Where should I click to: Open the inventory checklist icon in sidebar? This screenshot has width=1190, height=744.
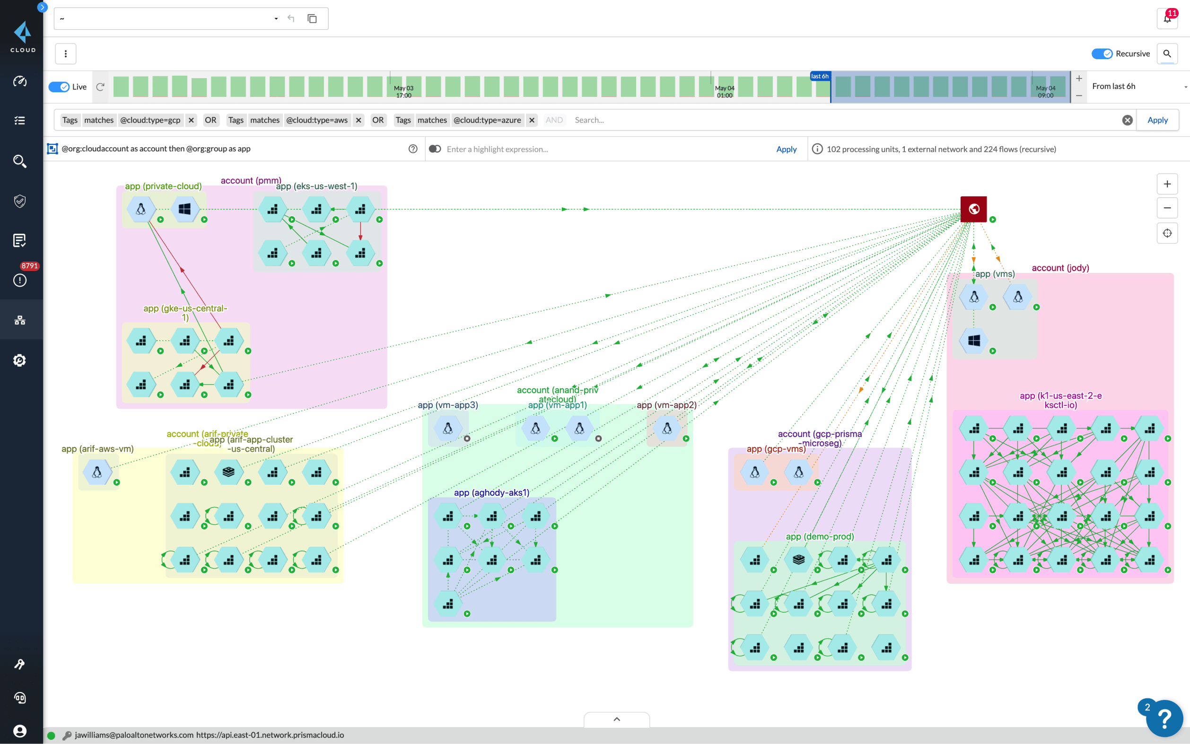tap(20, 121)
